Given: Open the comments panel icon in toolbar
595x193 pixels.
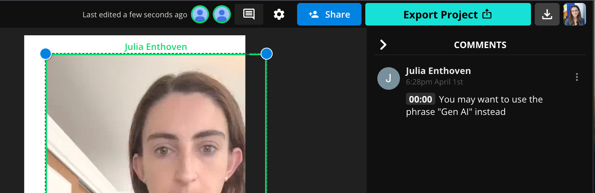Looking at the screenshot, I should click(249, 14).
